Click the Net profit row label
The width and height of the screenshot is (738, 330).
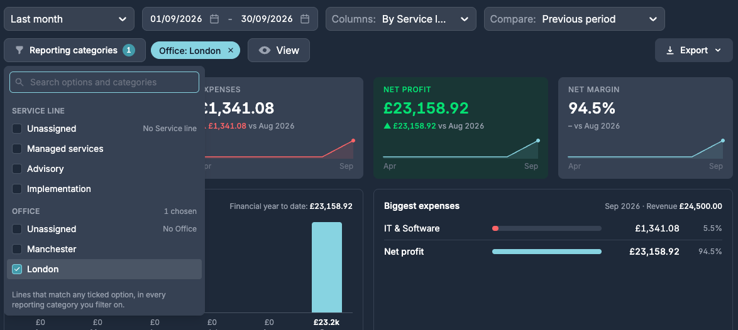pos(404,252)
